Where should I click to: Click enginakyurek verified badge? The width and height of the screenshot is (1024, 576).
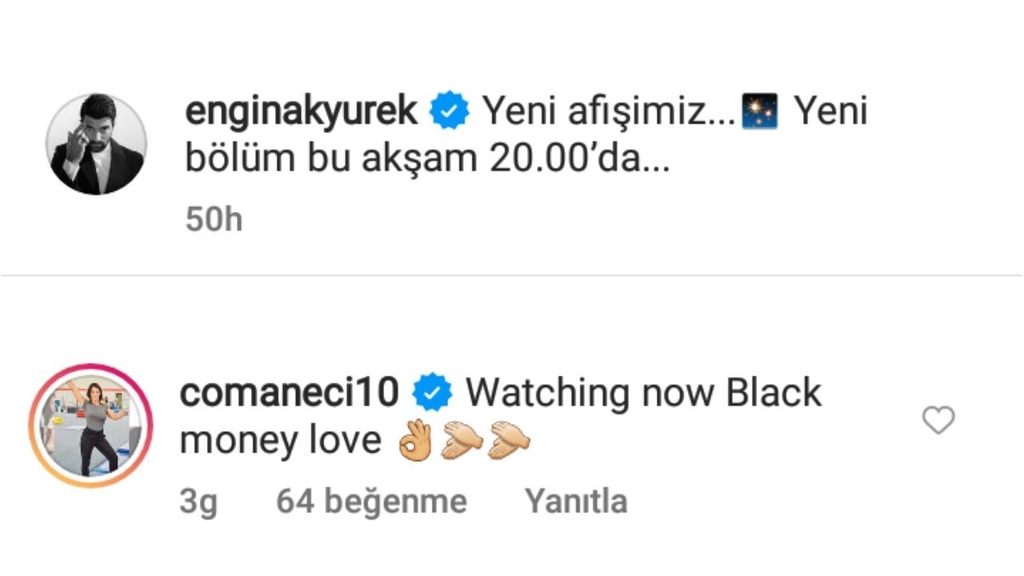pos(450,112)
